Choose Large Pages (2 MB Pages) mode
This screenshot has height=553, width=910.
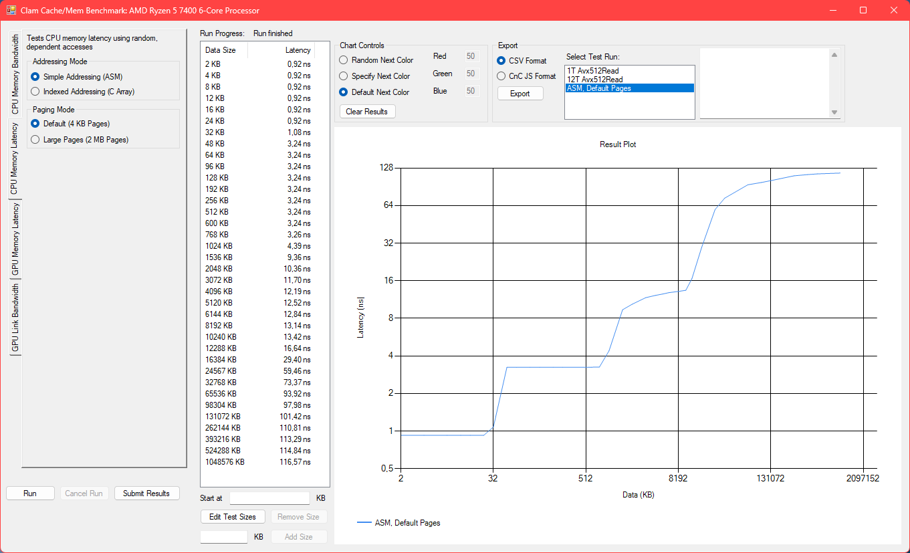tap(35, 140)
